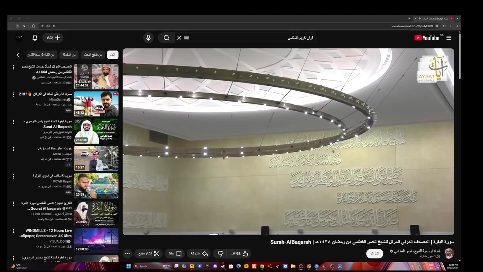
Task: Dislike the video with thumbs down
Action: [x=221, y=253]
